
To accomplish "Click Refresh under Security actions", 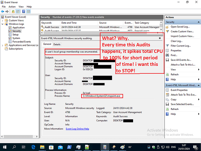I will tap(174, 75).
